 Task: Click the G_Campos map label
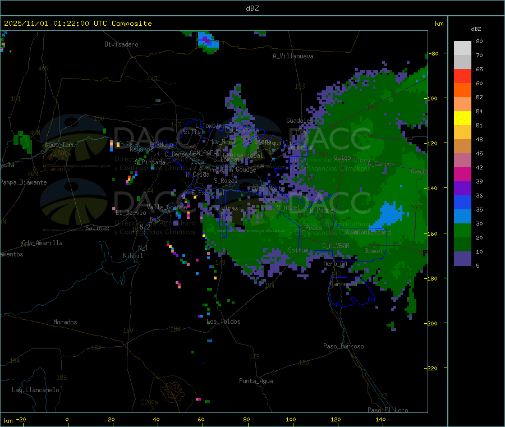[381, 164]
